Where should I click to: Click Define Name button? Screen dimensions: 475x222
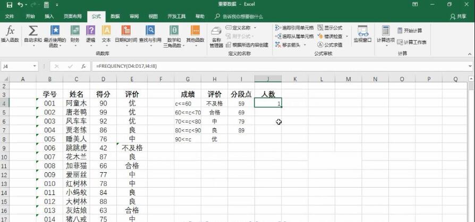(239, 28)
